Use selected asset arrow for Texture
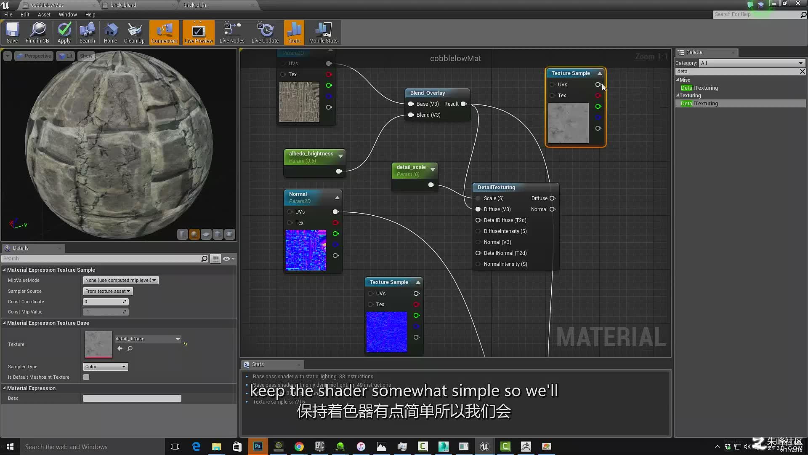 120,348
